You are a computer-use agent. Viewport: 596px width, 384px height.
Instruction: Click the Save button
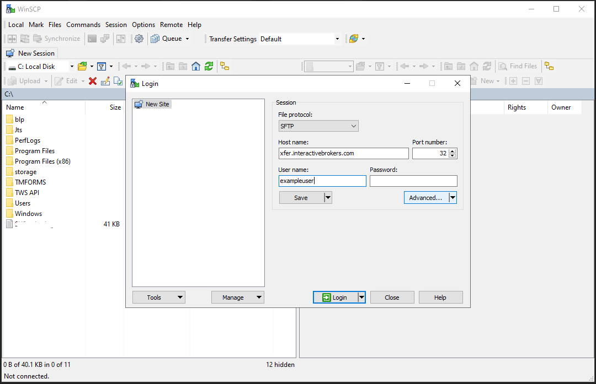(301, 198)
